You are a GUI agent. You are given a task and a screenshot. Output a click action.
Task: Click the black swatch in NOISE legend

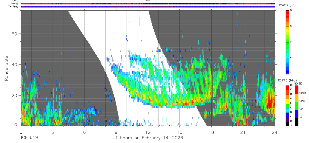point(297,122)
